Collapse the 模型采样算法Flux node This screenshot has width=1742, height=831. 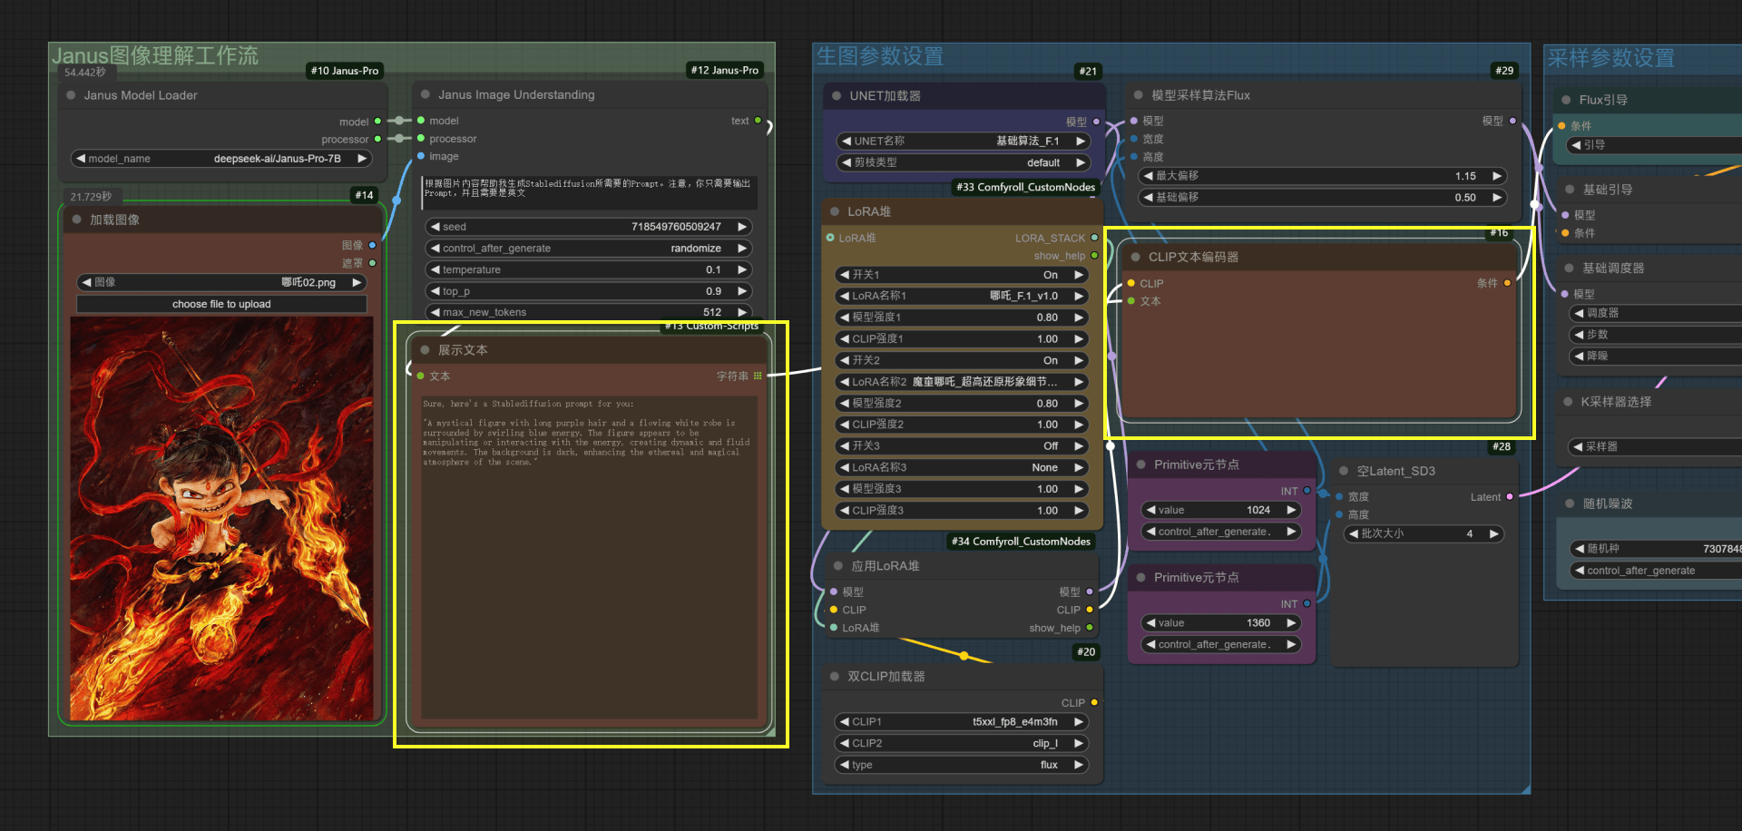pos(1138,95)
